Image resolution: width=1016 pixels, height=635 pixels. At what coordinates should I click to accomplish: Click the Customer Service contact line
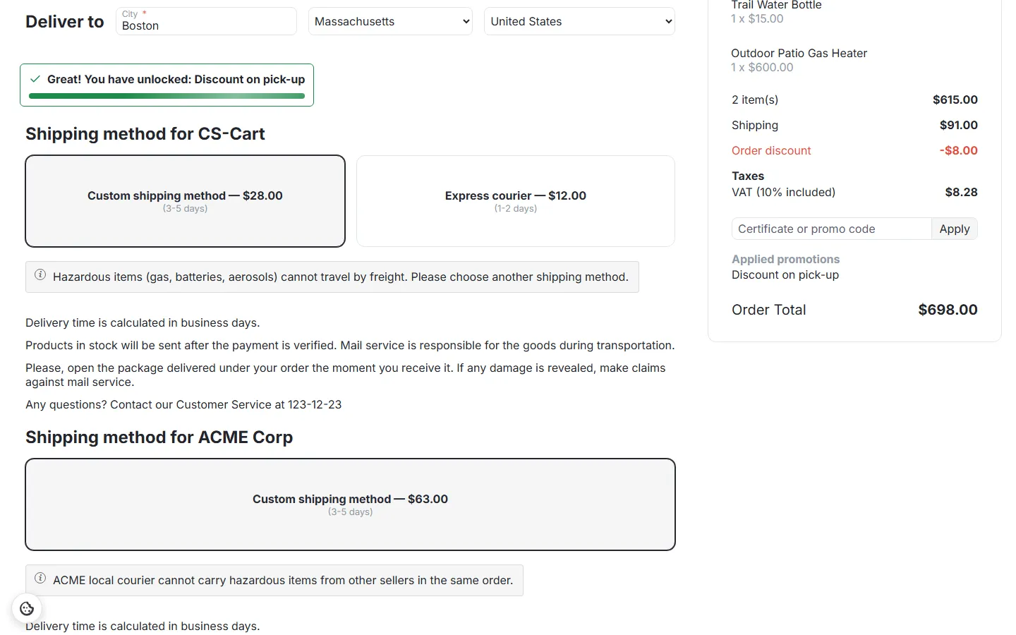[183, 404]
